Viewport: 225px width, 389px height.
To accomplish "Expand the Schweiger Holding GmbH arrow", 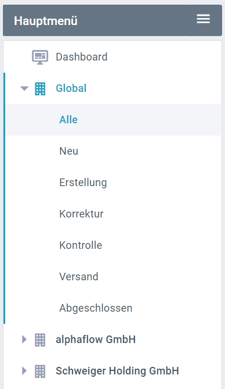I will [24, 371].
